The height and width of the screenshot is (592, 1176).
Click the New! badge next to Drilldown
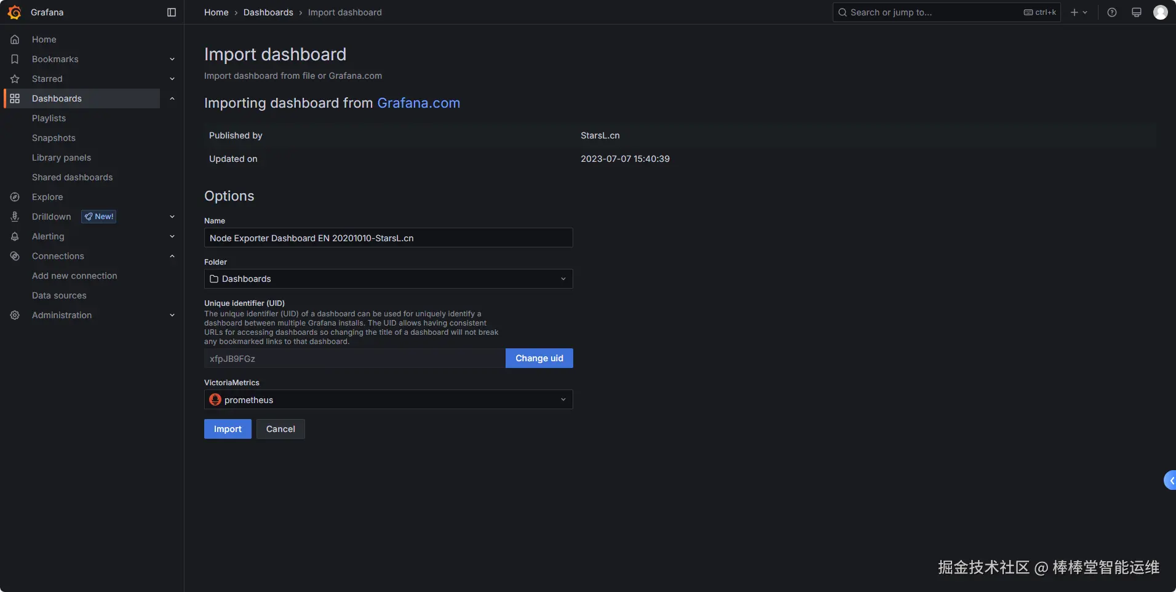click(x=99, y=217)
